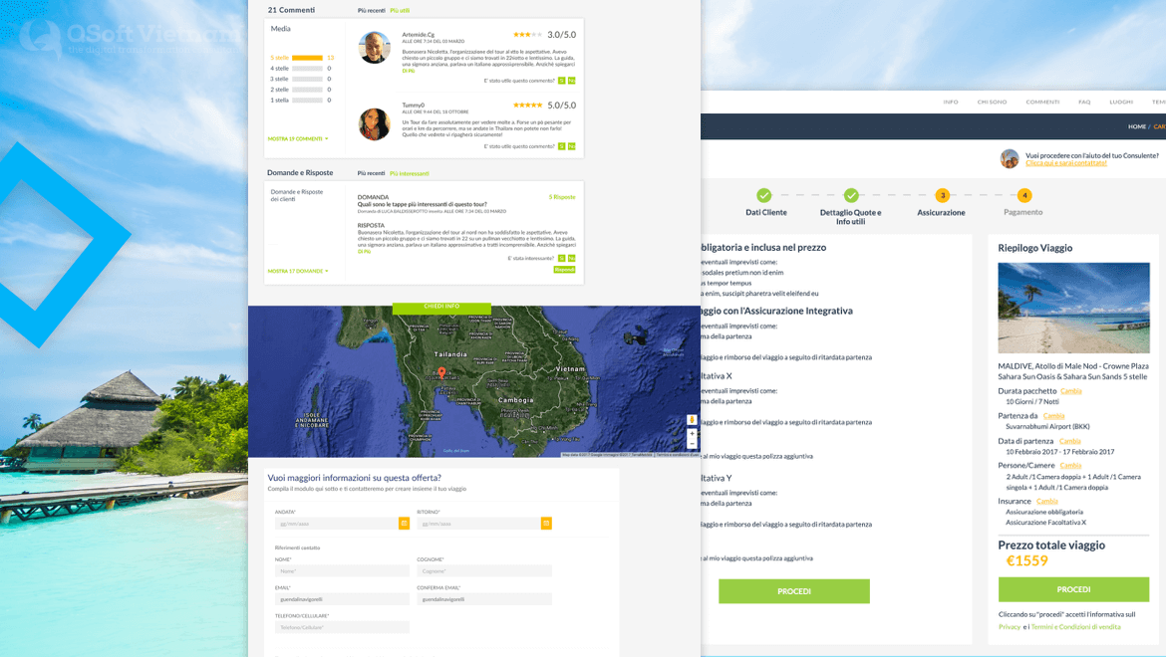The height and width of the screenshot is (657, 1166).
Task: Open CHI SONO in the top navigation
Action: (x=992, y=102)
